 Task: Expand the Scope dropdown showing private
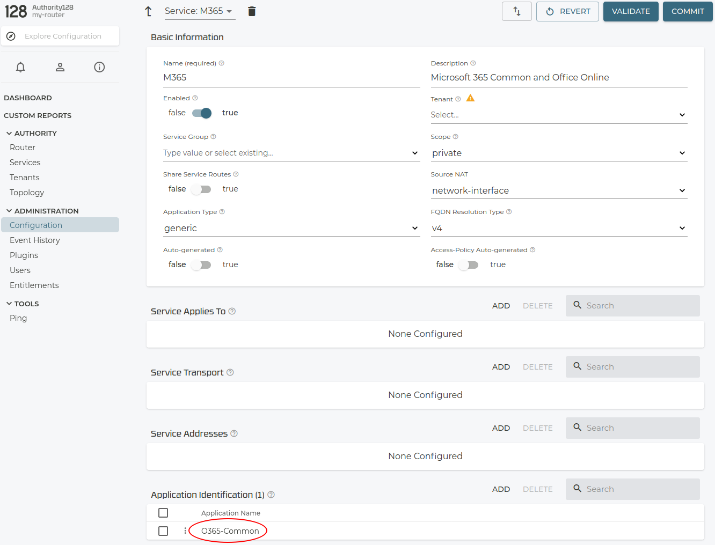558,153
